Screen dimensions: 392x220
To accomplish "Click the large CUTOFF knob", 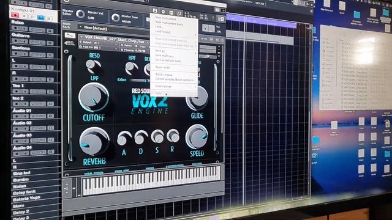I will tap(94, 97).
